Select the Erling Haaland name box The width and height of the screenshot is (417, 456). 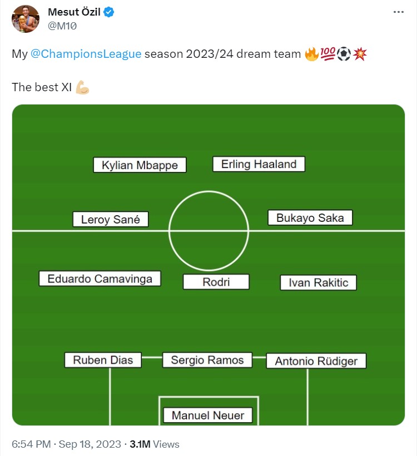pyautogui.click(x=259, y=164)
